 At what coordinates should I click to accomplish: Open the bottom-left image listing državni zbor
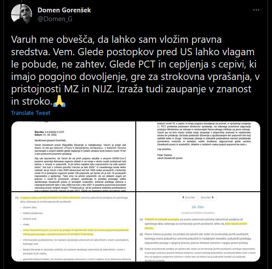point(73,227)
